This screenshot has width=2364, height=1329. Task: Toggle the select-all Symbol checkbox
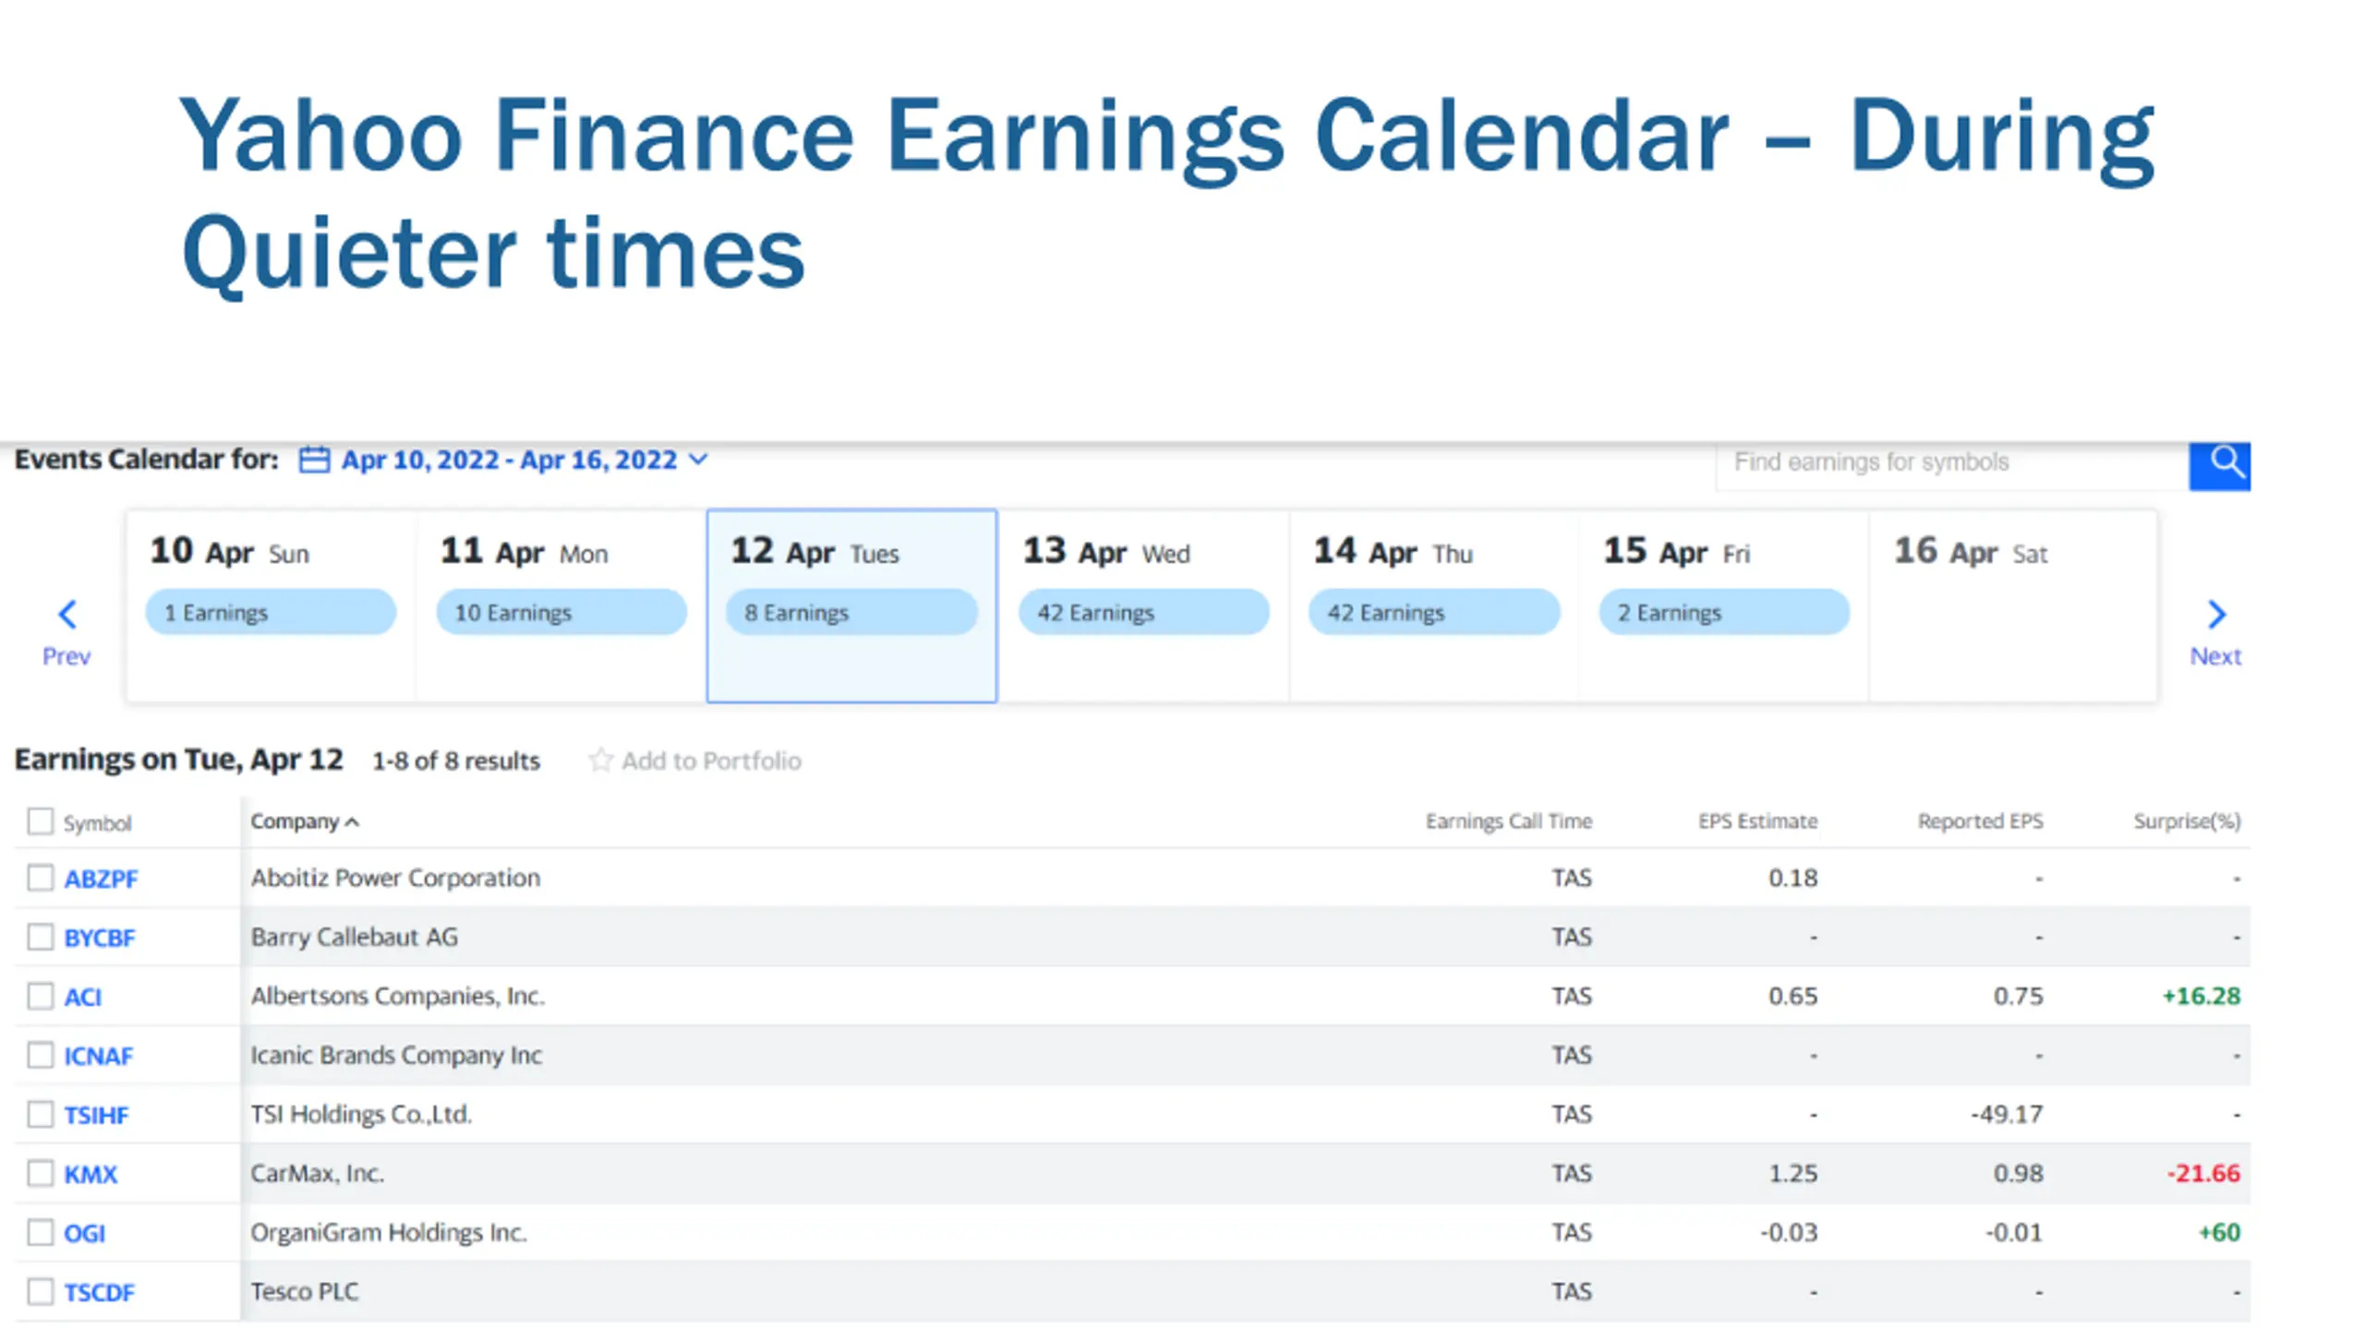coord(40,820)
